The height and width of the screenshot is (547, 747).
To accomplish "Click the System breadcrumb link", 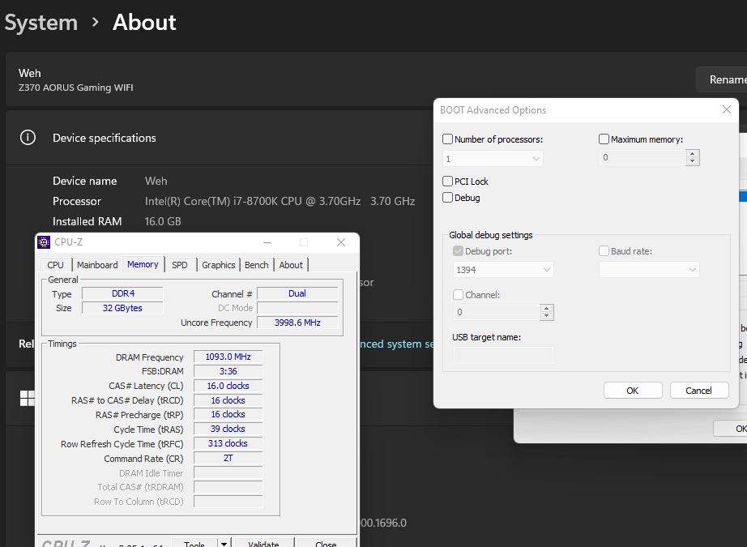I will click(x=41, y=23).
